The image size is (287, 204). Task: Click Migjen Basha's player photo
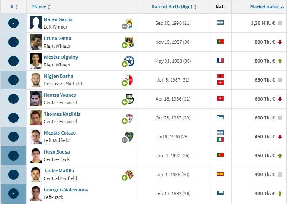click(36, 80)
